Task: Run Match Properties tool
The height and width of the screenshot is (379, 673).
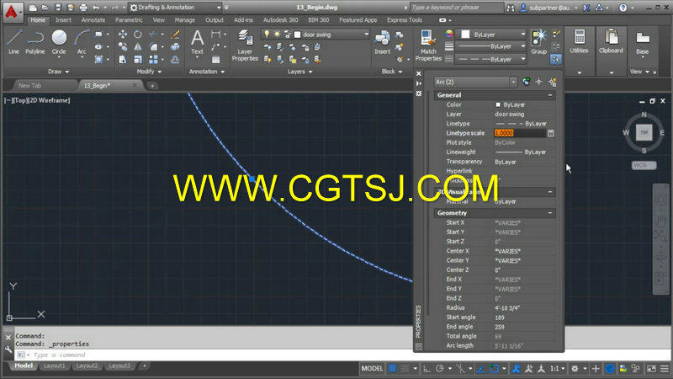Action: pyautogui.click(x=428, y=45)
